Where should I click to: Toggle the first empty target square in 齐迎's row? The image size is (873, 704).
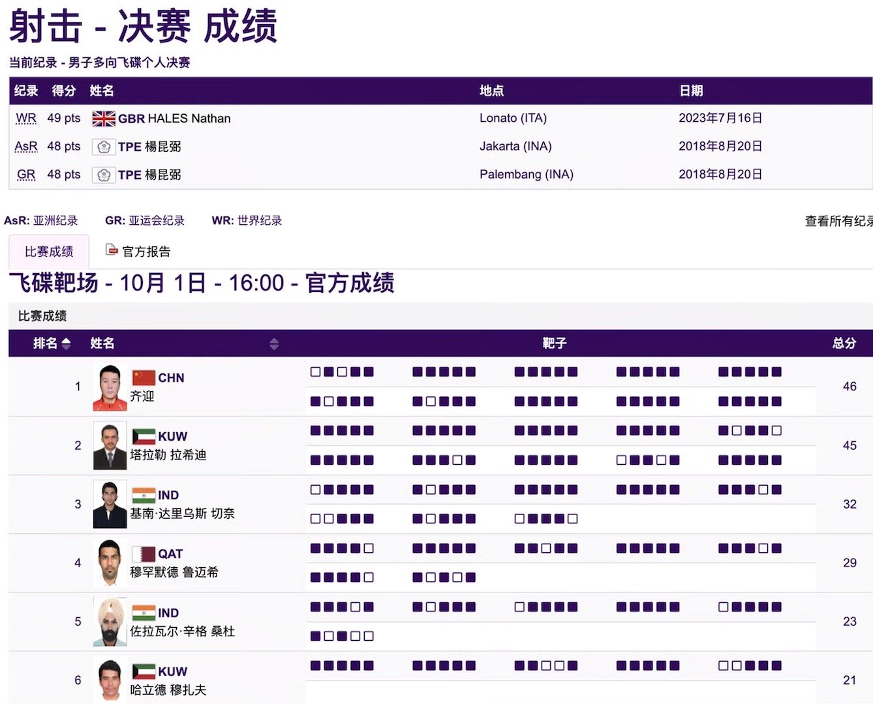click(316, 372)
